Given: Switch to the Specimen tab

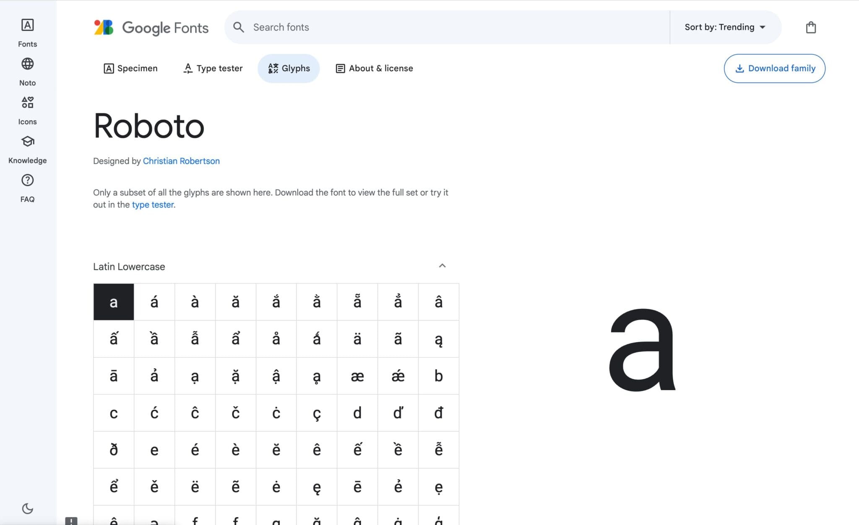Looking at the screenshot, I should [x=130, y=68].
